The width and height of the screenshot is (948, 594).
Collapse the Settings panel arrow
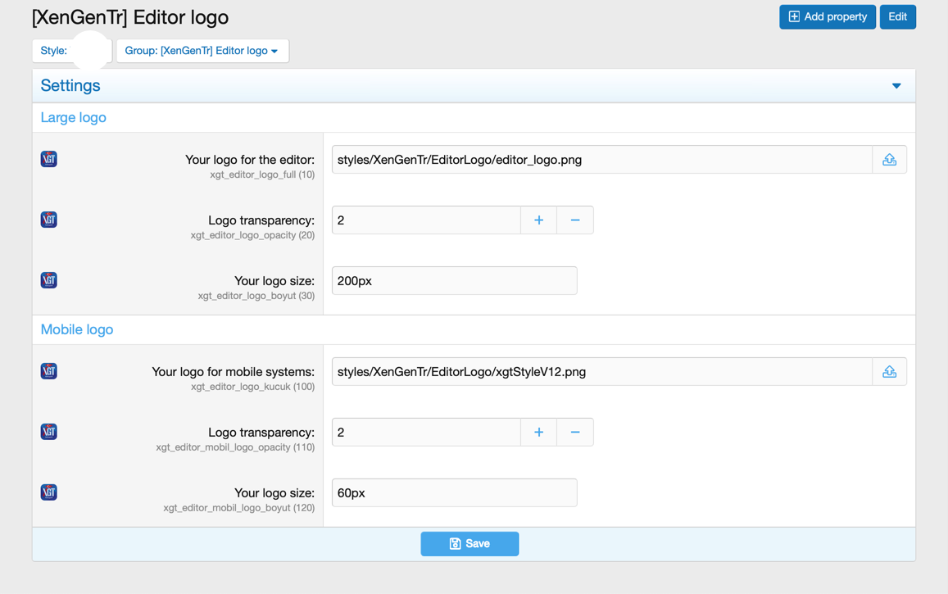click(x=896, y=86)
